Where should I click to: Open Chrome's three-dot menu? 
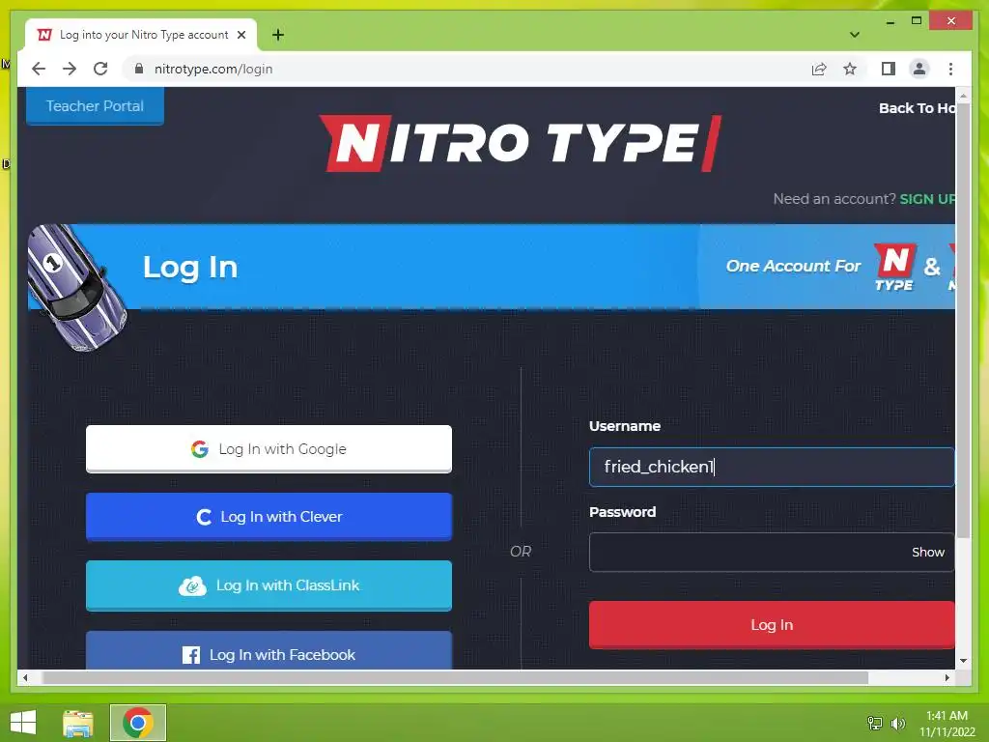[x=950, y=69]
